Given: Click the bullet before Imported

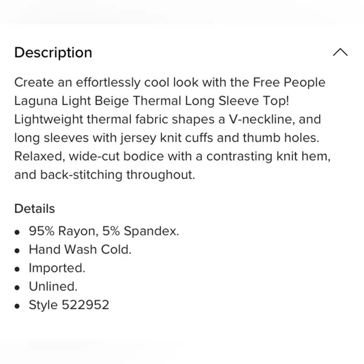Looking at the screenshot, I should [17, 269].
